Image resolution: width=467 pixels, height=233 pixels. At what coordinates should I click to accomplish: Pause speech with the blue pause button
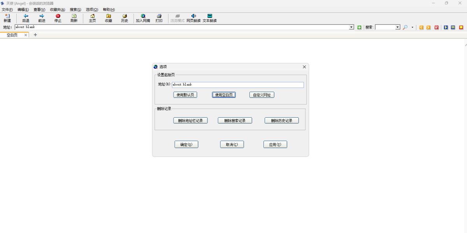click(x=453, y=27)
